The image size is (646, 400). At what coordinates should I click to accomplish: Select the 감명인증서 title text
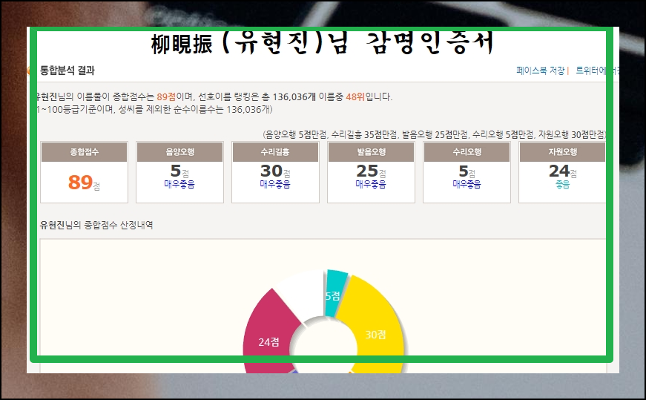coord(429,43)
